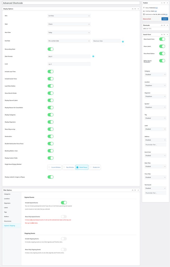Move the Search Form panel up
This screenshot has height=267, width=170.
coord(161,34)
